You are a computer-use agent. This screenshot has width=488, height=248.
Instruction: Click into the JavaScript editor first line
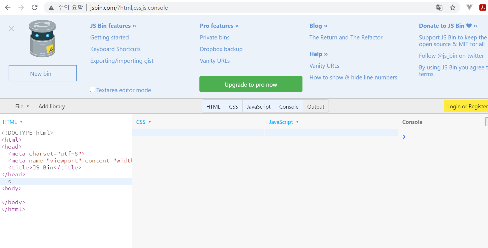tap(331, 133)
